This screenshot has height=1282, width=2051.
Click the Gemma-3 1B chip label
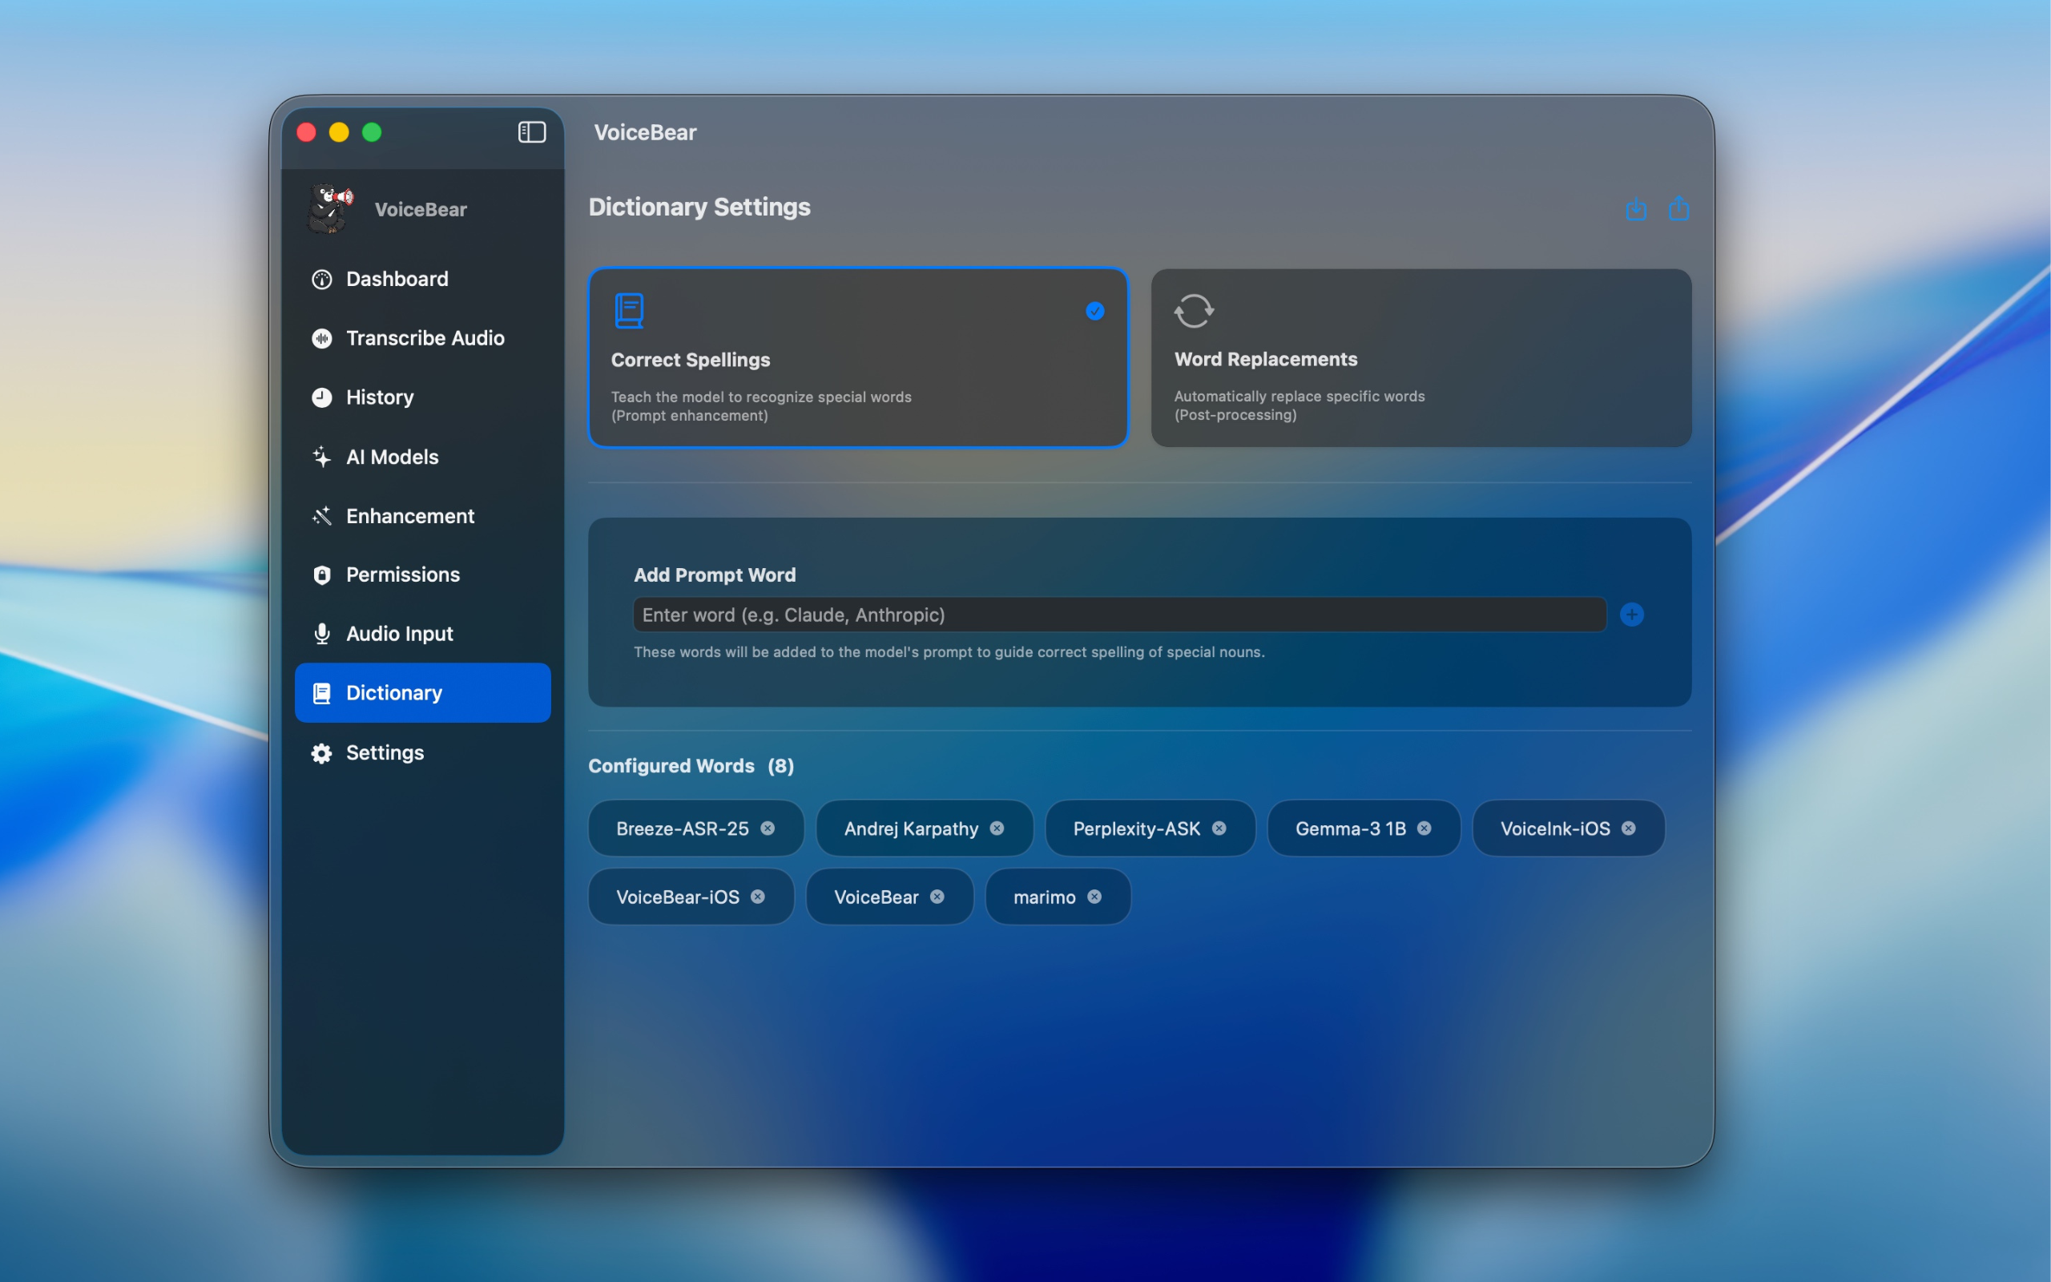[1350, 828]
